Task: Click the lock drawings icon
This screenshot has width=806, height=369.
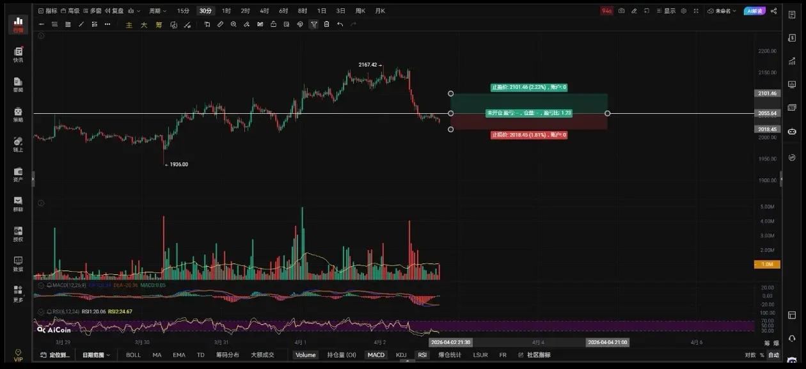Action: 274,24
